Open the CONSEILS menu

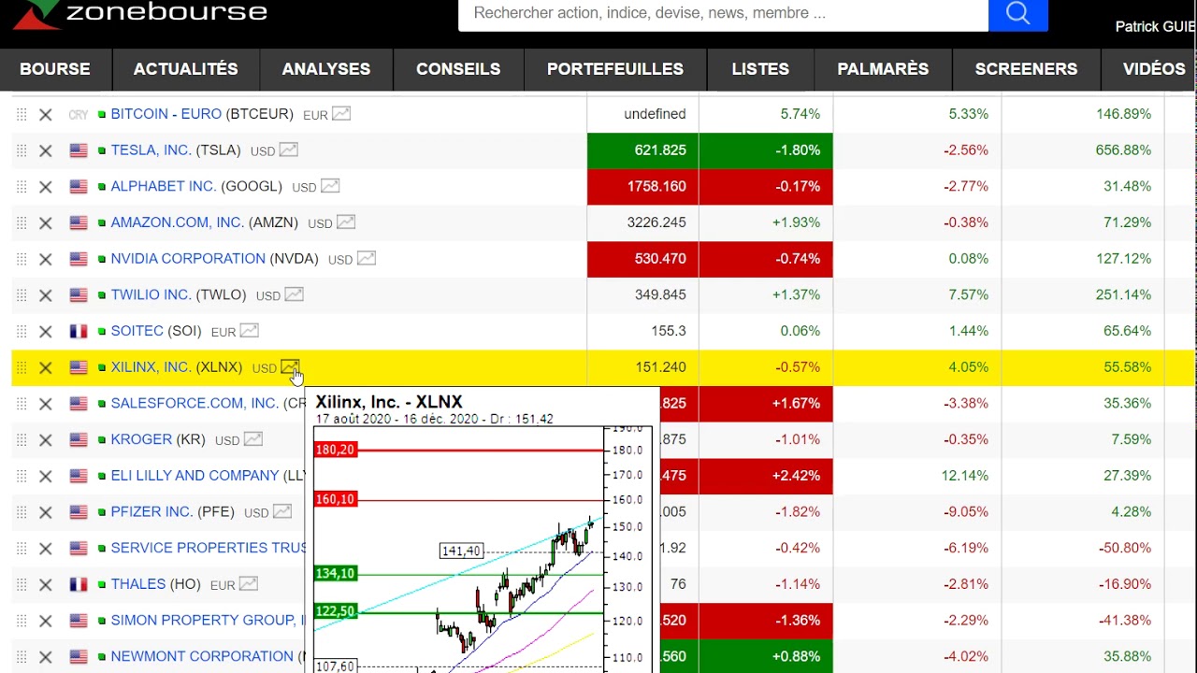pos(458,69)
